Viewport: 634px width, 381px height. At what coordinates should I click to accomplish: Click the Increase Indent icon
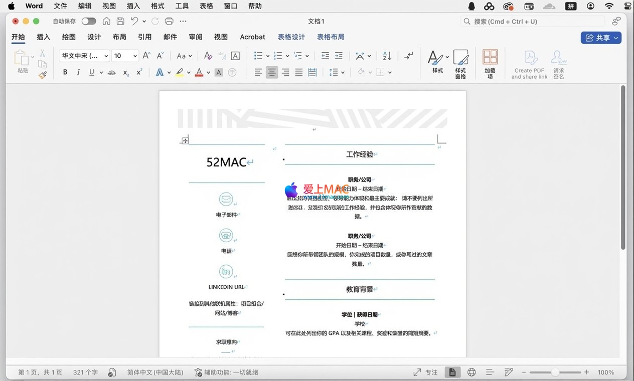tap(339, 56)
